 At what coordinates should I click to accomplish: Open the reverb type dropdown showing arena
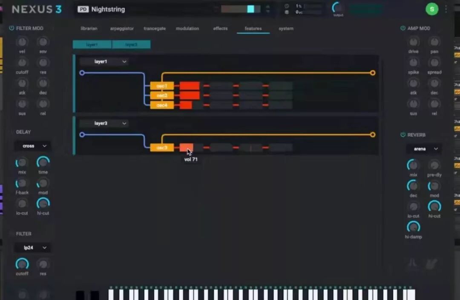point(424,149)
